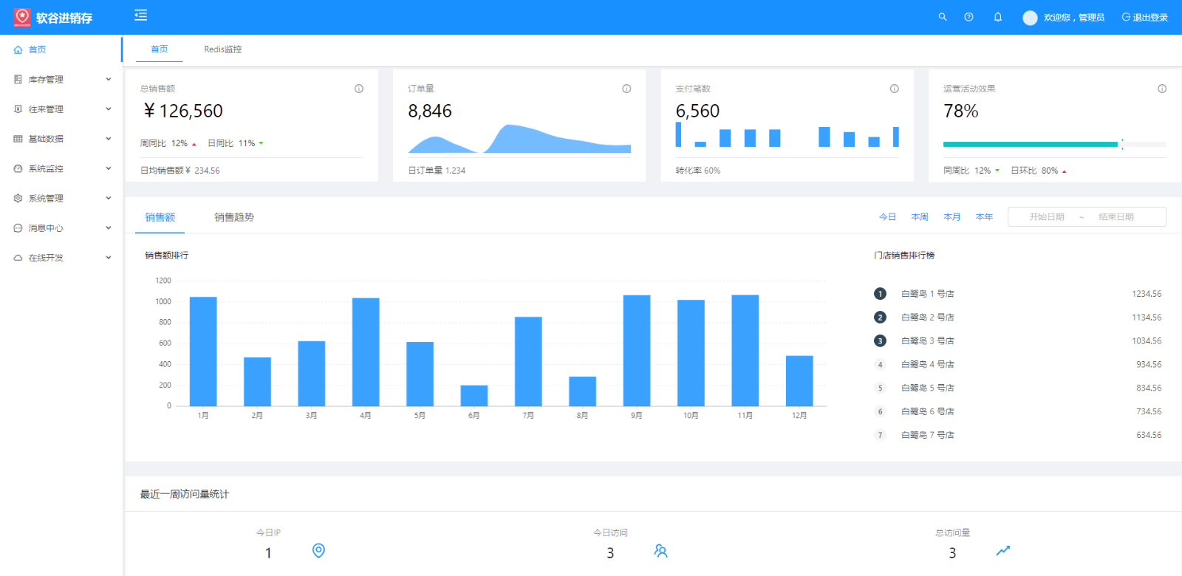Click the search magnifier icon in header

click(943, 17)
